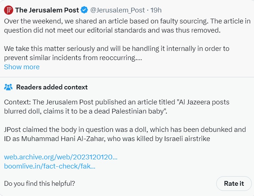Click the Readers added context heading

pyautogui.click(x=52, y=87)
